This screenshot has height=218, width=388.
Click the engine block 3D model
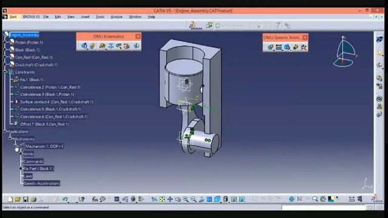213,74
